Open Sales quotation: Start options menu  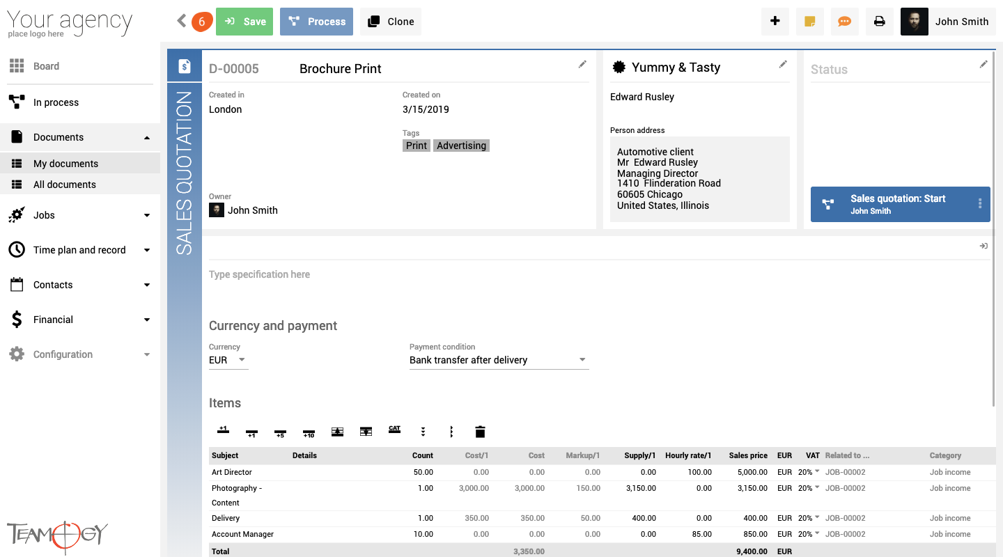click(x=980, y=204)
